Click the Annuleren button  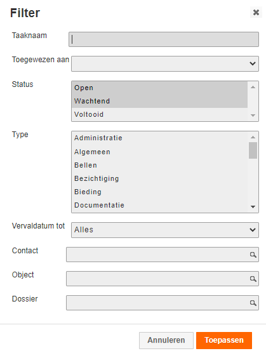tap(166, 340)
